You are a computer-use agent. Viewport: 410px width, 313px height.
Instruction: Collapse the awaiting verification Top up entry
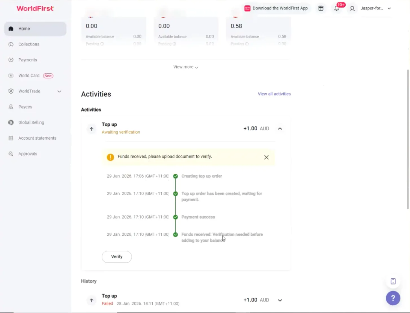point(280,129)
